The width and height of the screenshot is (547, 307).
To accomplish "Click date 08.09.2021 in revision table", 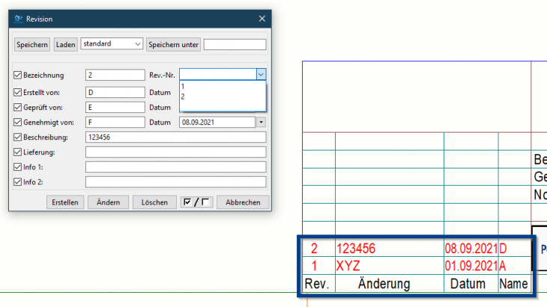I will pos(471,249).
